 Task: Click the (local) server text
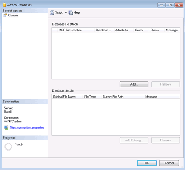[8, 112]
